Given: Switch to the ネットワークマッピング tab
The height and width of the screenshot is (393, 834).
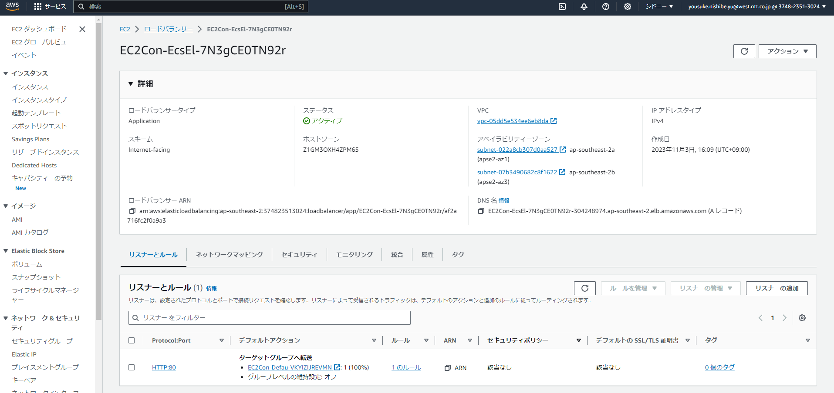Looking at the screenshot, I should tap(230, 255).
